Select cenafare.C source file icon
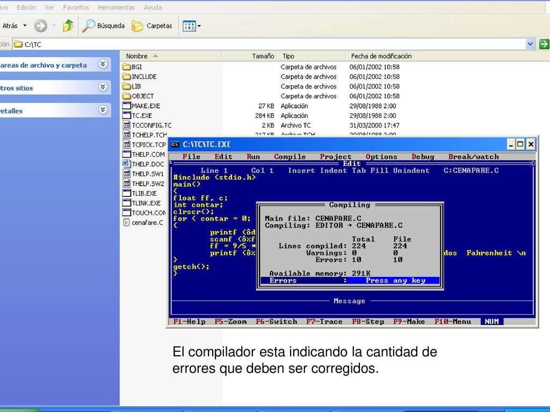Image resolution: width=550 pixels, height=412 pixels. [127, 223]
